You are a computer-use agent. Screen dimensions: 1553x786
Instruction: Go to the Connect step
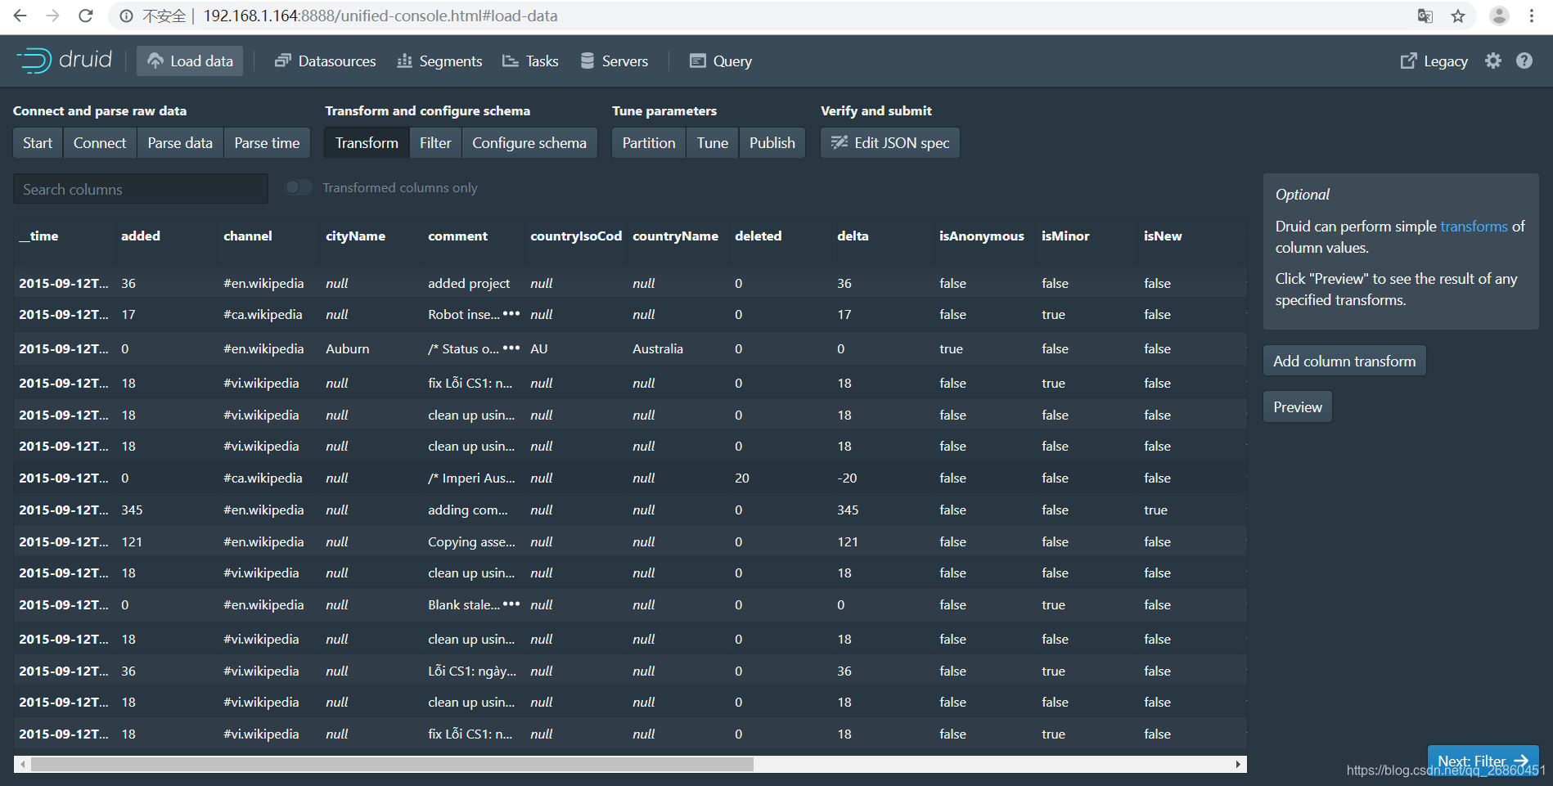click(100, 142)
